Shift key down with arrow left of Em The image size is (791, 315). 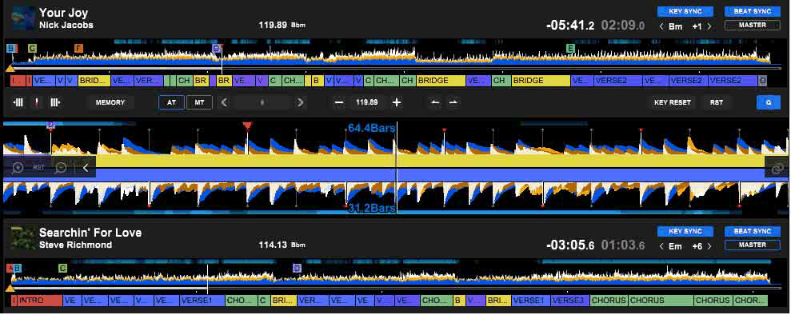point(661,246)
